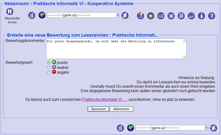Click the top toolbar globe icon
The image size is (221, 135).
42,15
